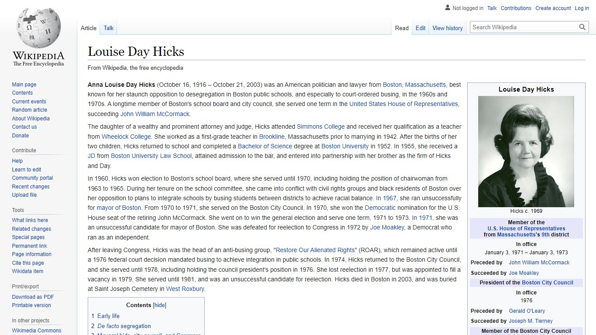
Task: Open the user Talk link in header
Action: 492,8
